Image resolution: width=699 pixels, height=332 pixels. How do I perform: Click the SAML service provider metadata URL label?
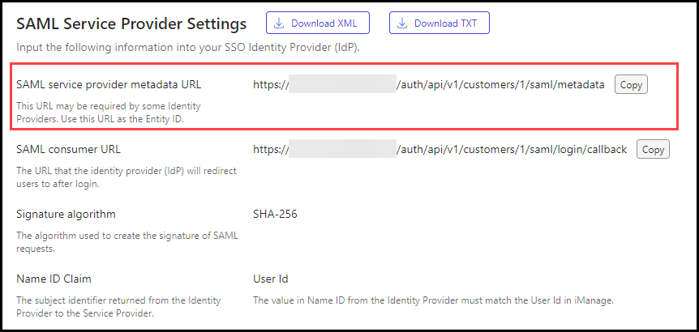[109, 84]
